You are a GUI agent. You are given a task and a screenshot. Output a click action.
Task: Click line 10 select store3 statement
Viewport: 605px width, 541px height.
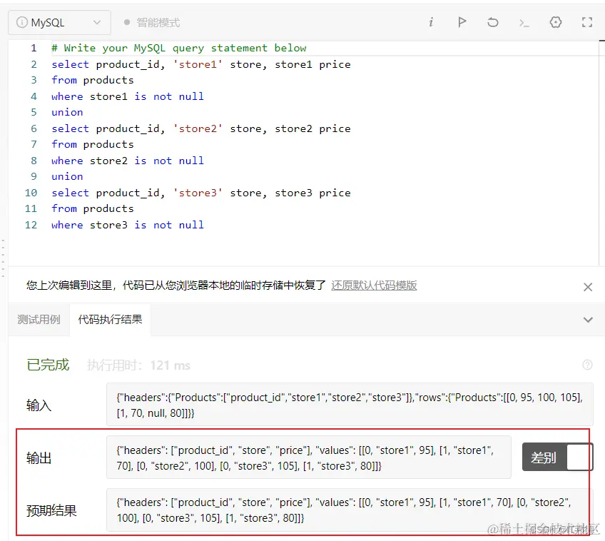[201, 193]
